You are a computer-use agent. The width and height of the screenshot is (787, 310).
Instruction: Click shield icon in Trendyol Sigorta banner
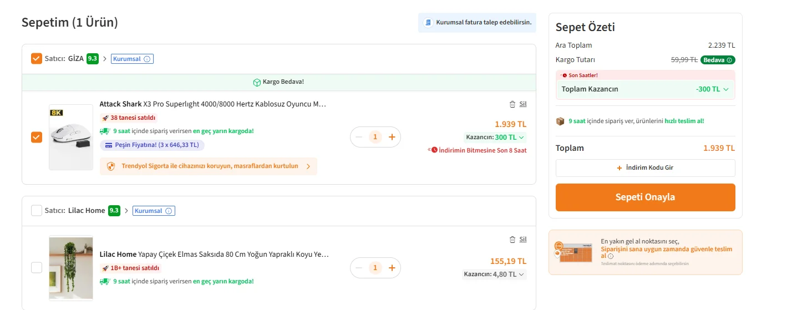[110, 166]
